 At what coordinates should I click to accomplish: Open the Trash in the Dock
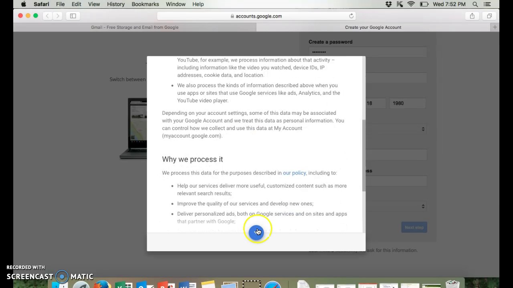tap(452, 284)
